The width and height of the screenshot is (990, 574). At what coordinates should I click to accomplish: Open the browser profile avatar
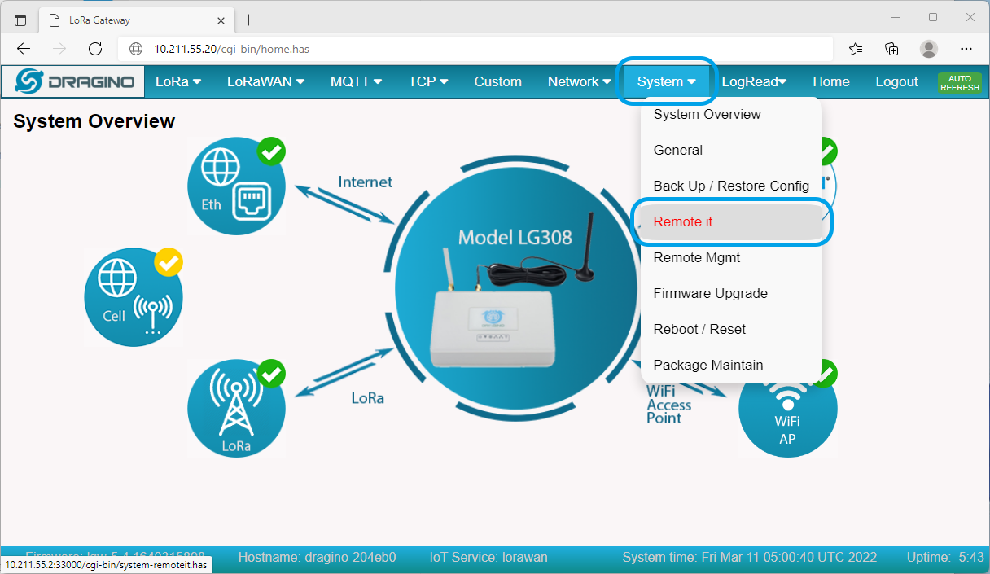pos(929,49)
